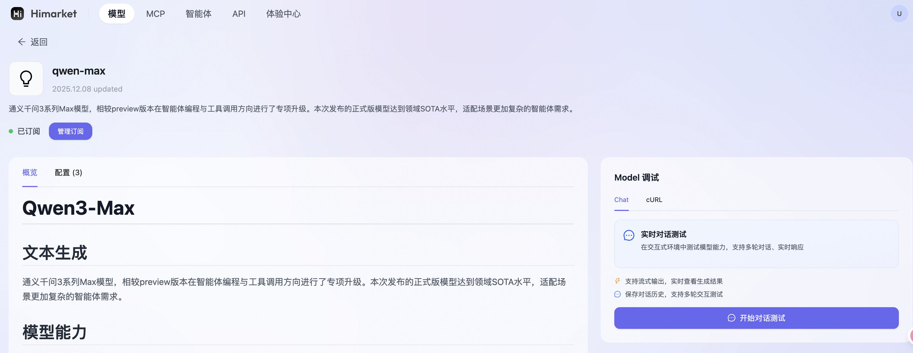Image resolution: width=913 pixels, height=353 pixels.
Task: Click the back arrow icon
Action: tap(22, 42)
